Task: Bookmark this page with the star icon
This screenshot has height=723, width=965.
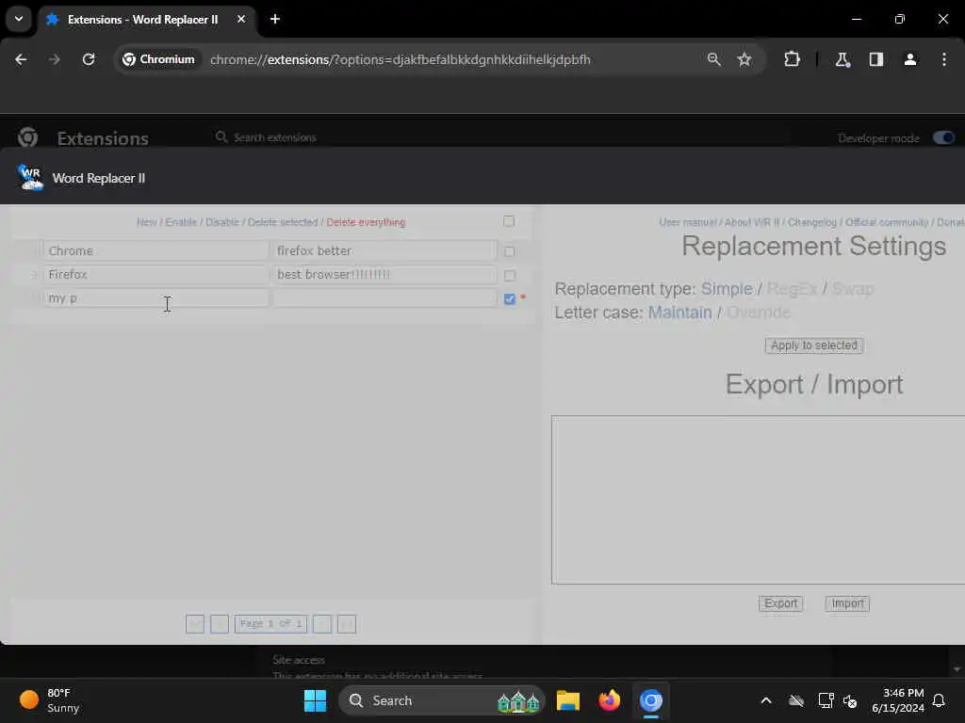Action: [x=744, y=59]
